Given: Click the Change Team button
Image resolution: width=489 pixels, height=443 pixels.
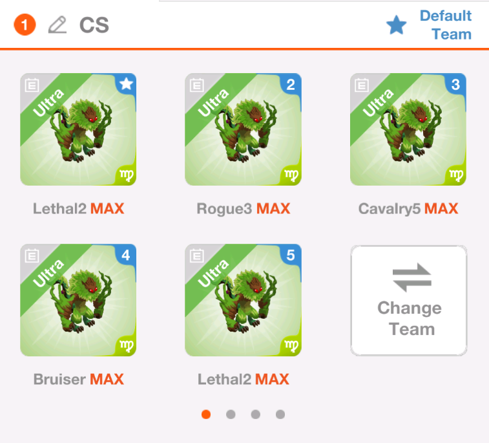Looking at the screenshot, I should [408, 300].
